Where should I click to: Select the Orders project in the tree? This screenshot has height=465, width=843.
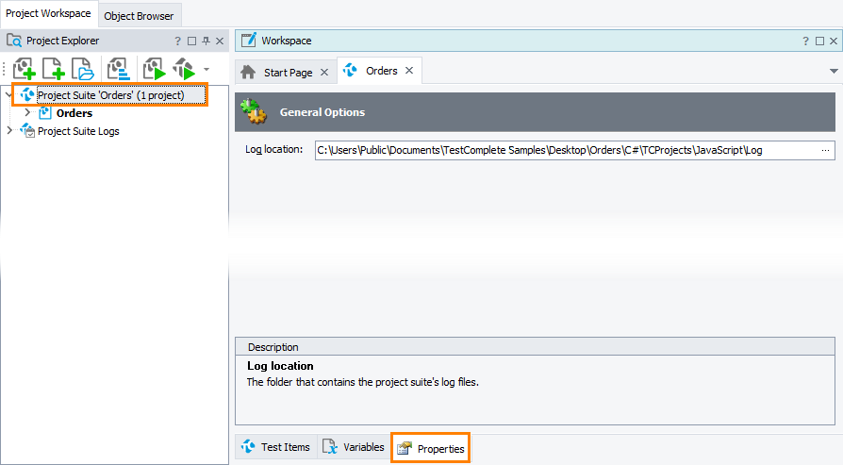tap(74, 113)
